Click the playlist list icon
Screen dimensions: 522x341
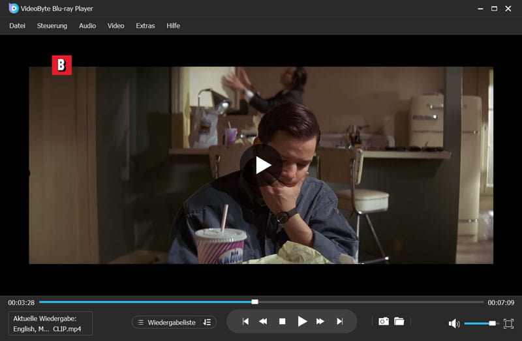(x=140, y=322)
